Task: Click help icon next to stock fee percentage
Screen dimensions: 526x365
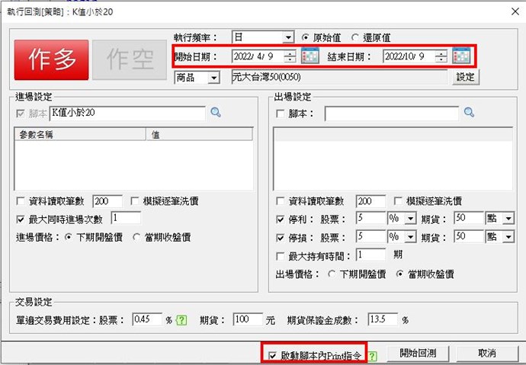Action: (181, 320)
